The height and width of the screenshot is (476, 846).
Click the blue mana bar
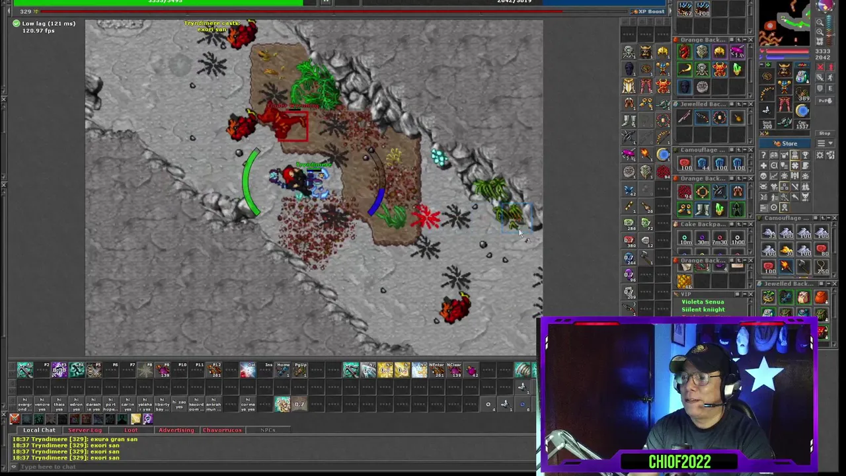(787, 57)
